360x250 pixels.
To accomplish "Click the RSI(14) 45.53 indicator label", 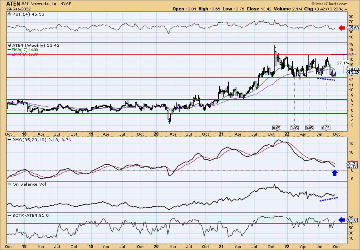I will pos(28,14).
